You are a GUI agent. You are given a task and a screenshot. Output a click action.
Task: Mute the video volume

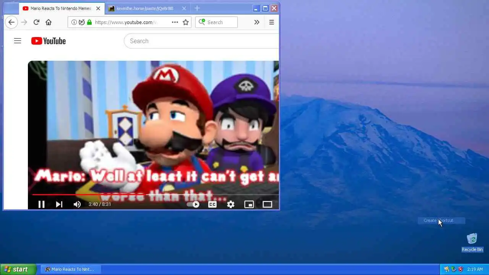(77, 204)
